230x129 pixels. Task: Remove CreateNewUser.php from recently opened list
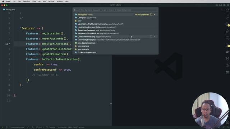coord(155,37)
